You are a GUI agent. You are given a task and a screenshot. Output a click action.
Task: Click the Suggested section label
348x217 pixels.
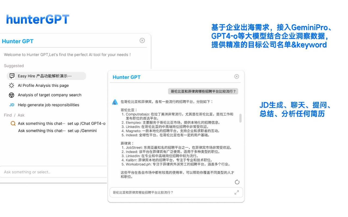pos(14,66)
